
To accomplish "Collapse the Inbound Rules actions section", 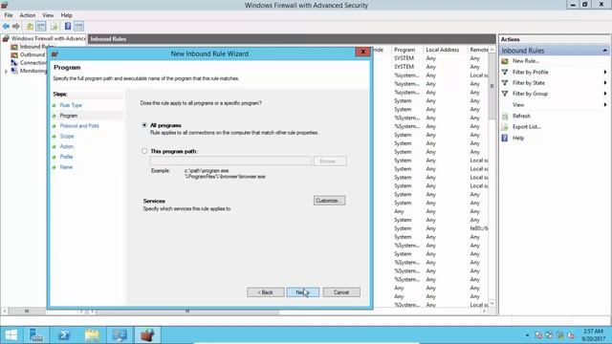I will [x=604, y=51].
